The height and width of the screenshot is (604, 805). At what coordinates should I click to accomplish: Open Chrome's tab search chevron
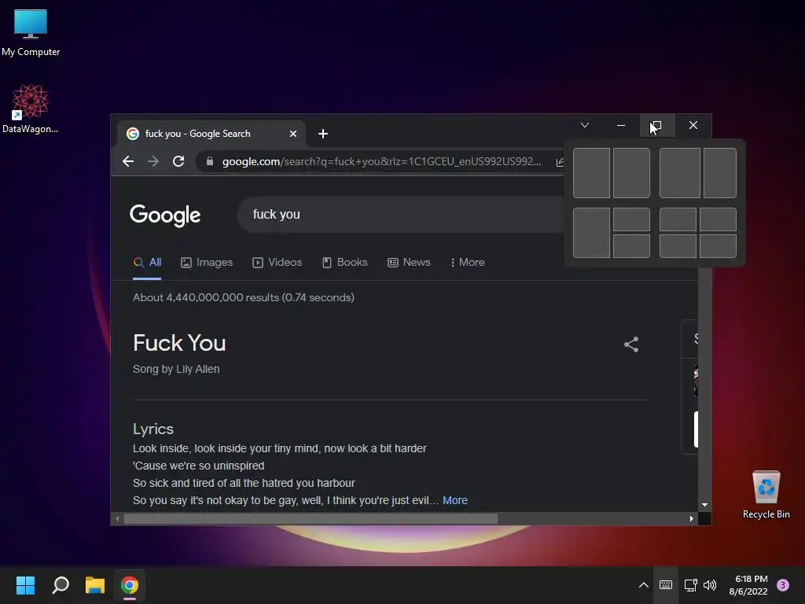585,125
